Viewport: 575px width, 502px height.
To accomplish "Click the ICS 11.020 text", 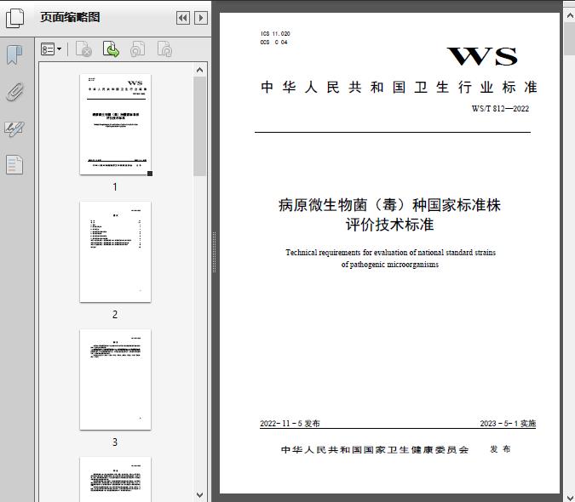I will pos(275,34).
